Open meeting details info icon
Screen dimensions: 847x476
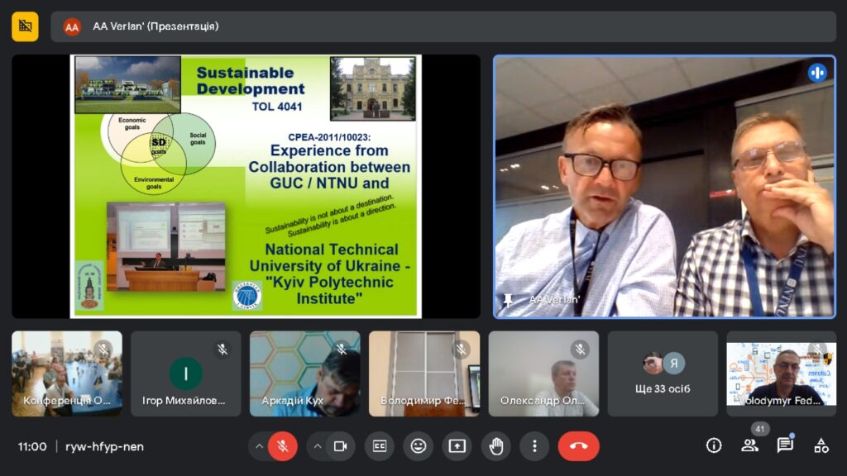pyautogui.click(x=714, y=446)
